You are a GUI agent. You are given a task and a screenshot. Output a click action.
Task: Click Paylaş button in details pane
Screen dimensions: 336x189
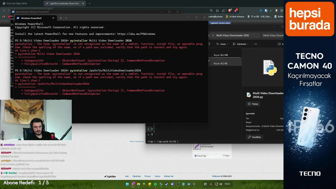(253, 104)
